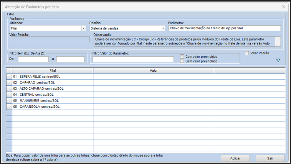
Task: Check Com valor preenchido option
Action: pyautogui.click(x=182, y=56)
